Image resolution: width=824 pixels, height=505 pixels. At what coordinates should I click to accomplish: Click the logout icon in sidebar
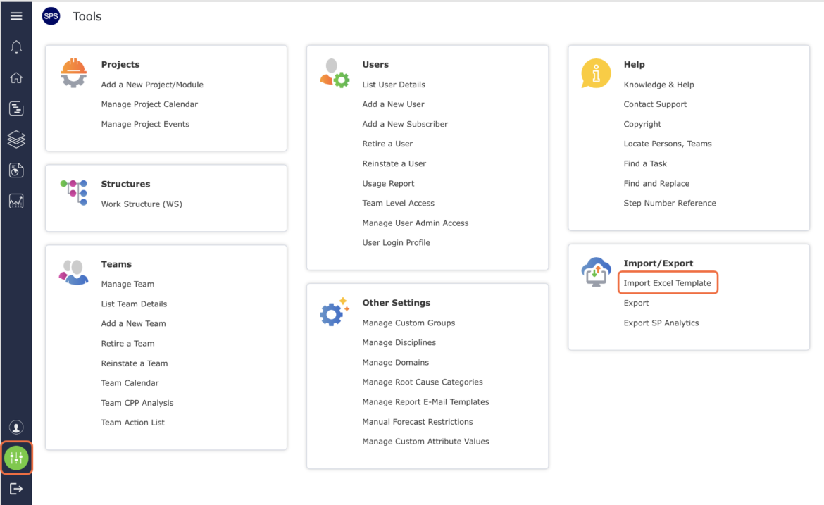coord(16,489)
